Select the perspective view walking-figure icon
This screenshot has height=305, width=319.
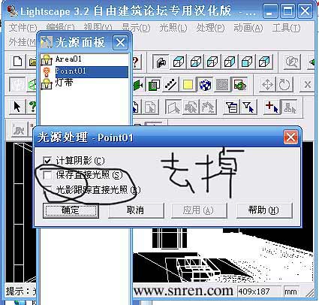click(161, 62)
